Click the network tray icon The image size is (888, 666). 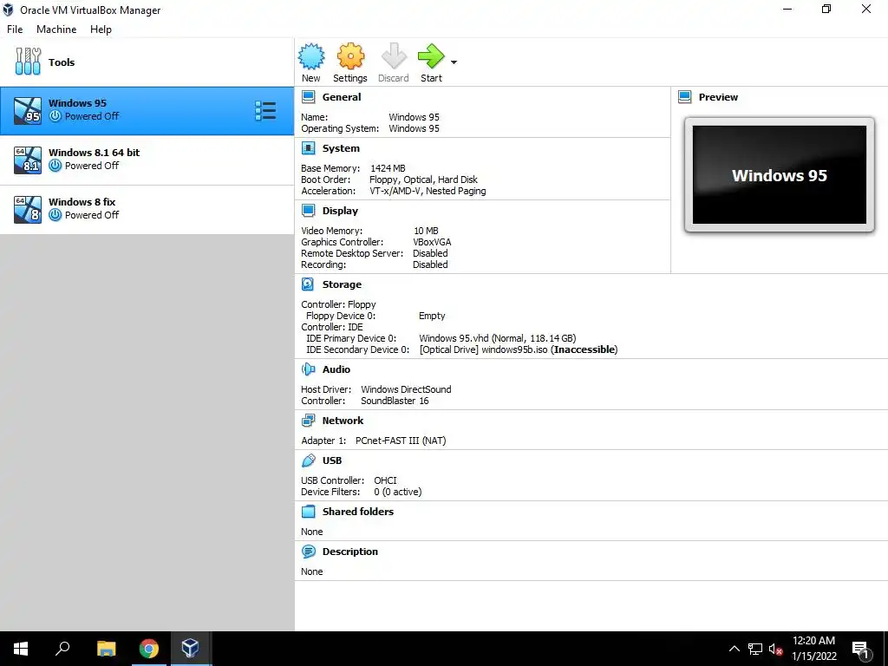tap(755, 649)
